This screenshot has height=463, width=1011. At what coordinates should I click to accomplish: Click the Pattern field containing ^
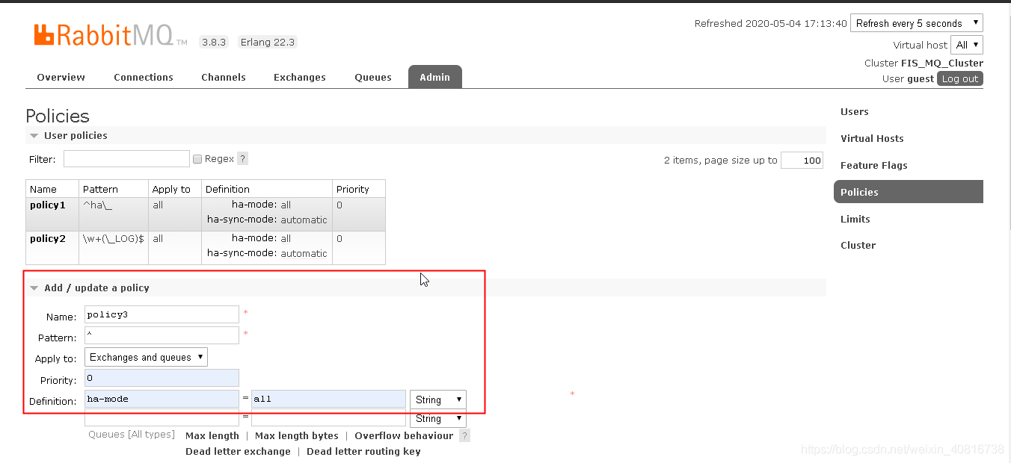click(x=162, y=335)
